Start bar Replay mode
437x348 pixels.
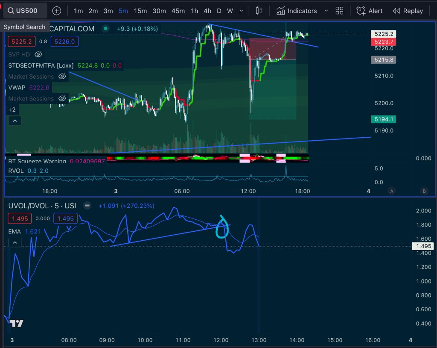pos(408,11)
